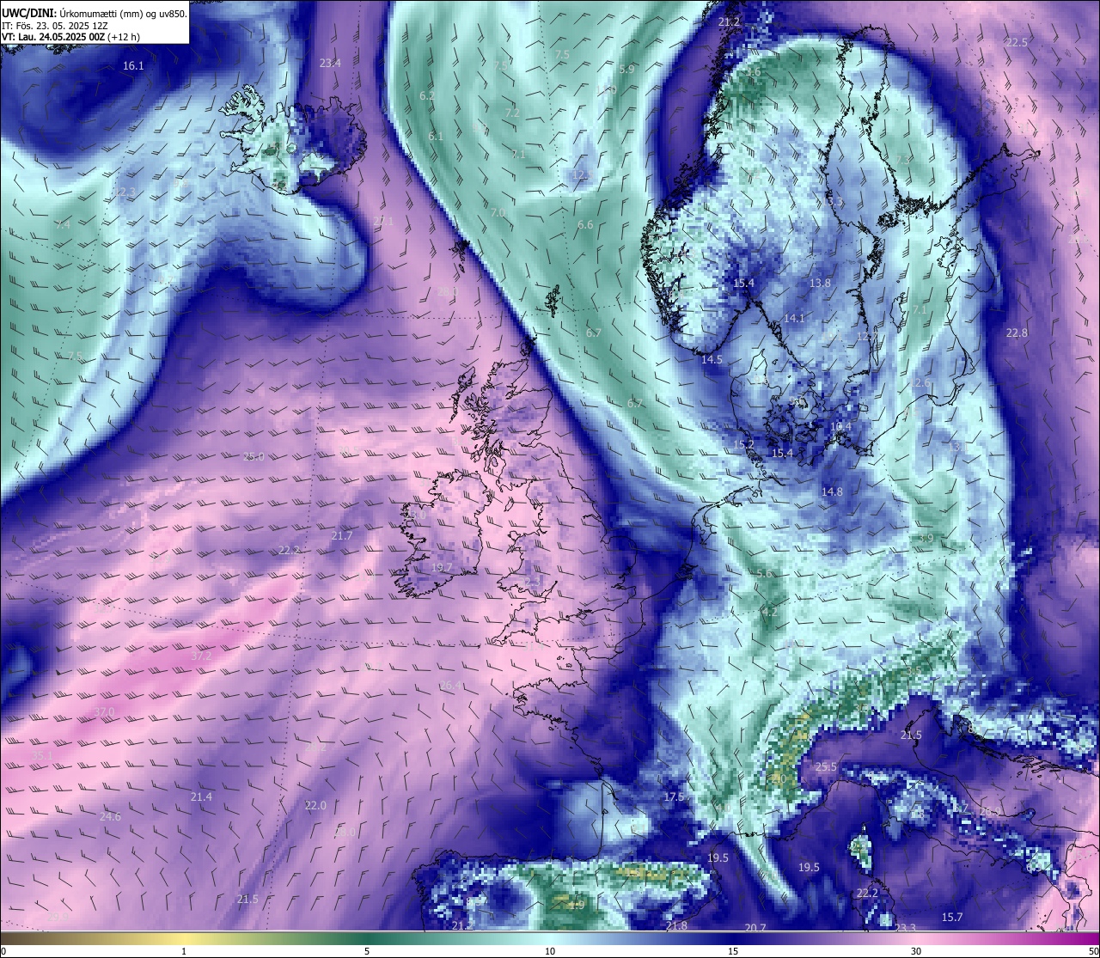Viewport: 1100px width, 958px height.
Task: Click the 22.5 value at top right
Action: click(x=1017, y=42)
